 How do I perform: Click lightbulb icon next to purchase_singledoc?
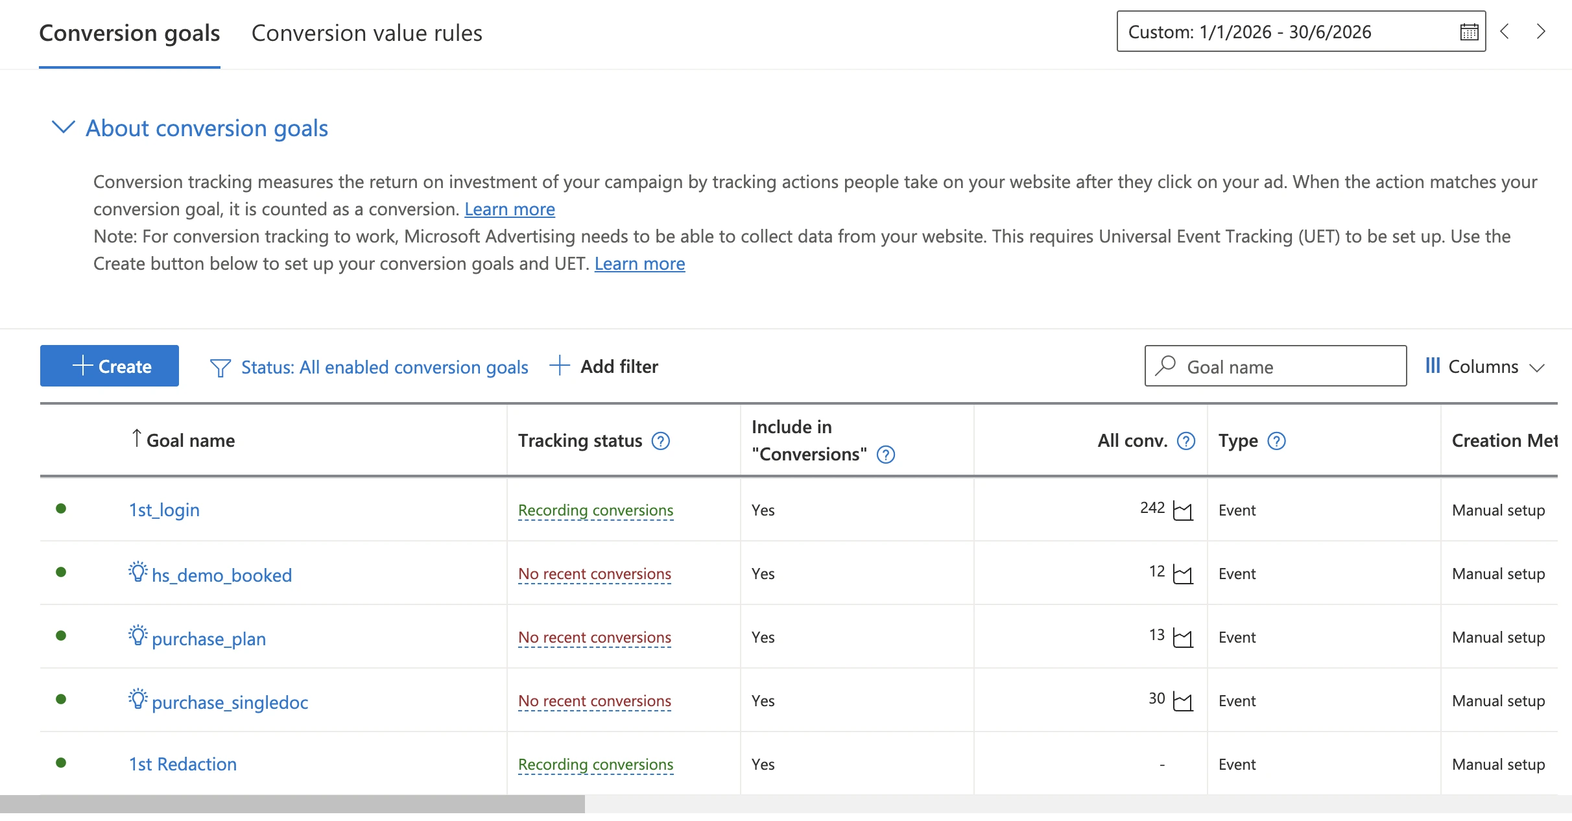click(137, 699)
